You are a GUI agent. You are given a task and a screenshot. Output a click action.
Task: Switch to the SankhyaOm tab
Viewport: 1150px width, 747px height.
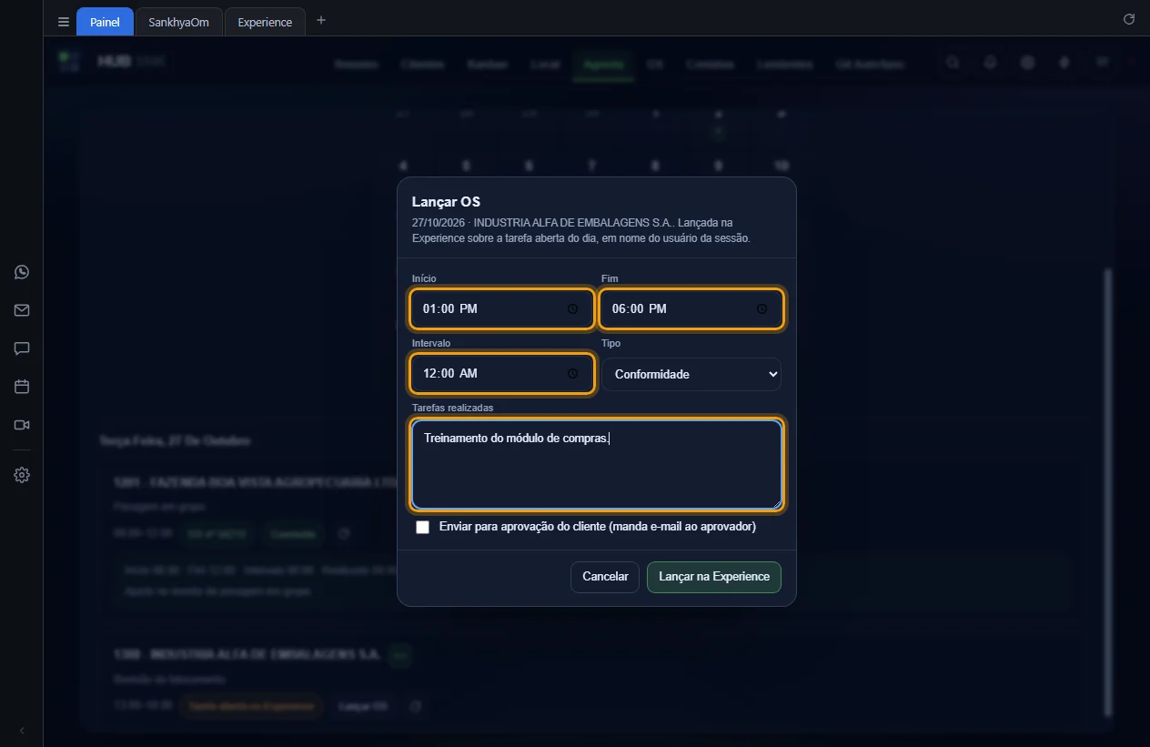click(178, 22)
